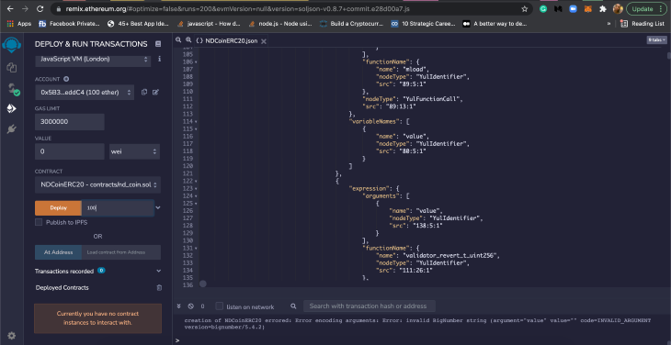The width and height of the screenshot is (671, 345).
Task: Show environment info icon
Action: coord(160,59)
